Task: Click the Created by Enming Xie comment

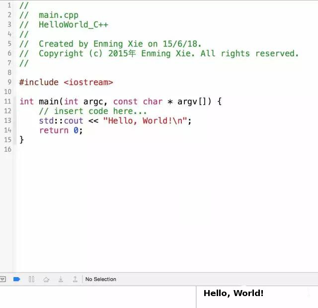Action: click(x=120, y=44)
